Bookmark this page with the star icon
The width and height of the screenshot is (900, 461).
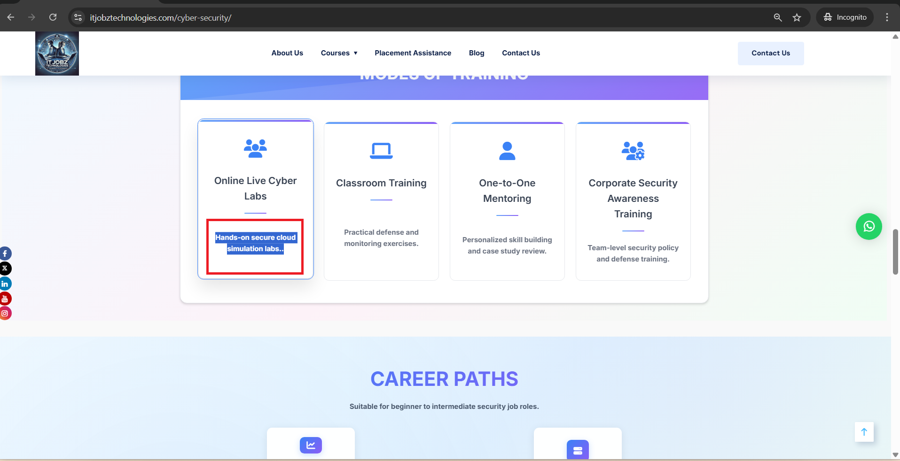click(x=797, y=17)
